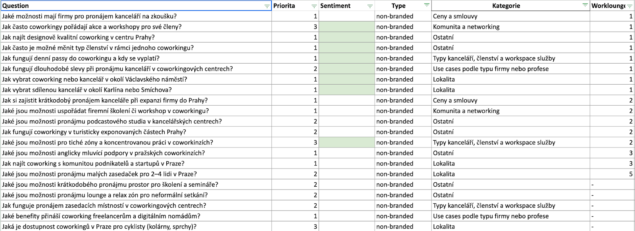Open the filter menu on the Sentiment column
Screen dimensions: 635x231
point(369,6)
